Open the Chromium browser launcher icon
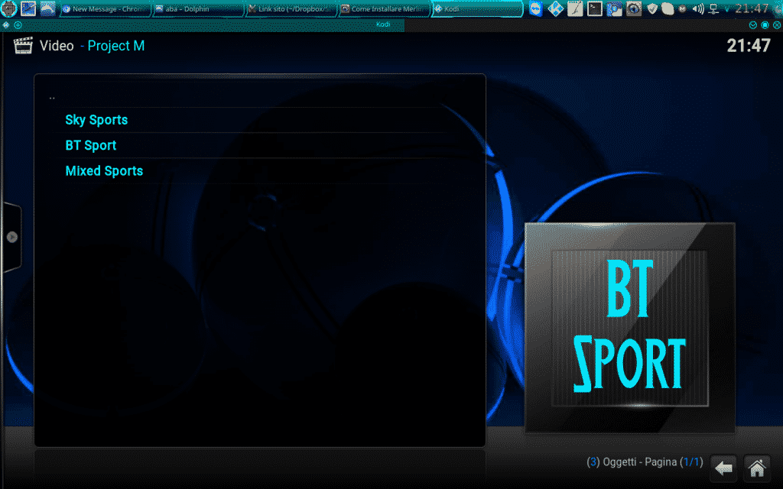Viewport: 783px width, 489px height. coord(614,8)
